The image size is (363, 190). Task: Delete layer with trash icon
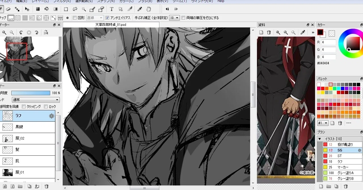click(47, 186)
